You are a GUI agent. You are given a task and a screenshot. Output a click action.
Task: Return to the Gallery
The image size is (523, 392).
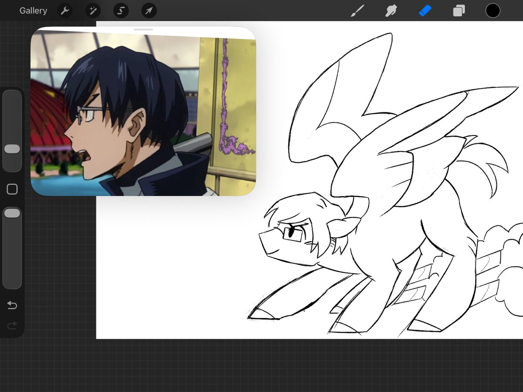33,11
